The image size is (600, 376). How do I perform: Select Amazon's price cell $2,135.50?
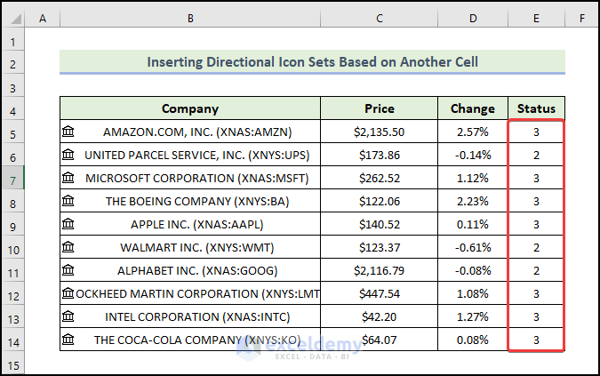[x=379, y=132]
